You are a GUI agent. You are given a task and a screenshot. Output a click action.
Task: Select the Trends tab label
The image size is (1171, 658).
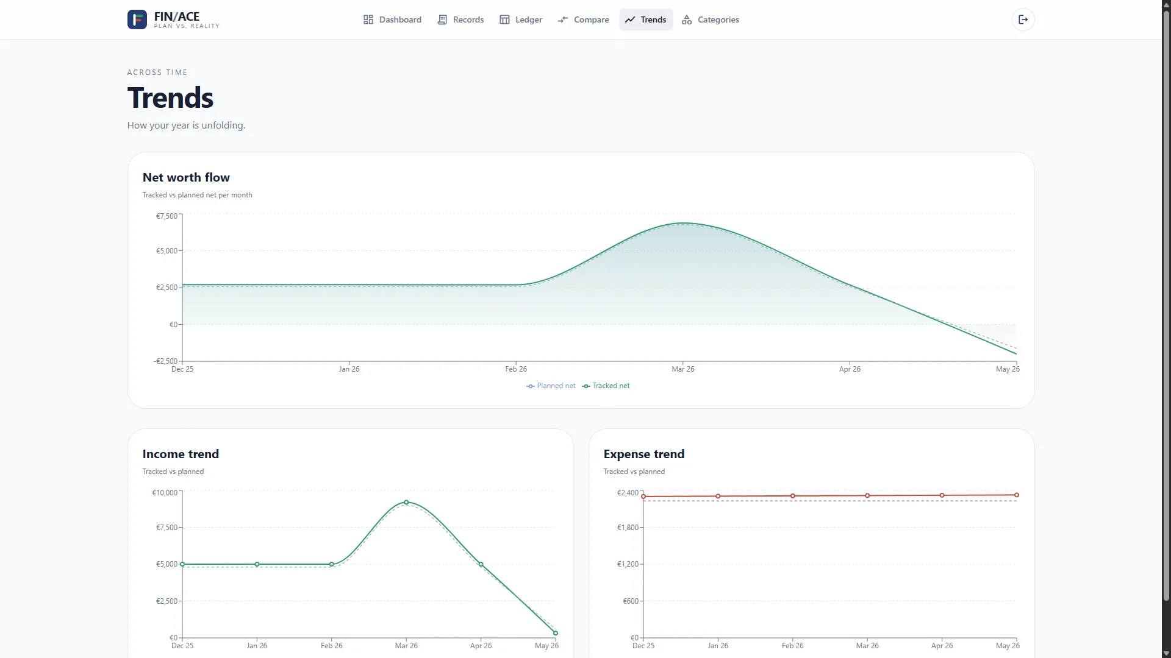click(653, 19)
